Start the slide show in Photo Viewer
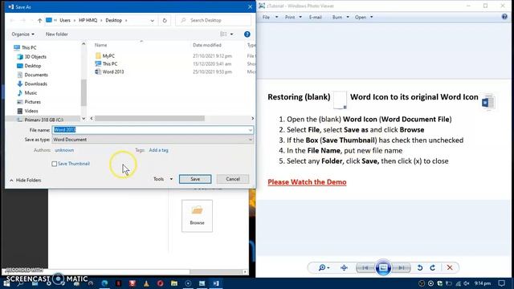 click(383, 267)
